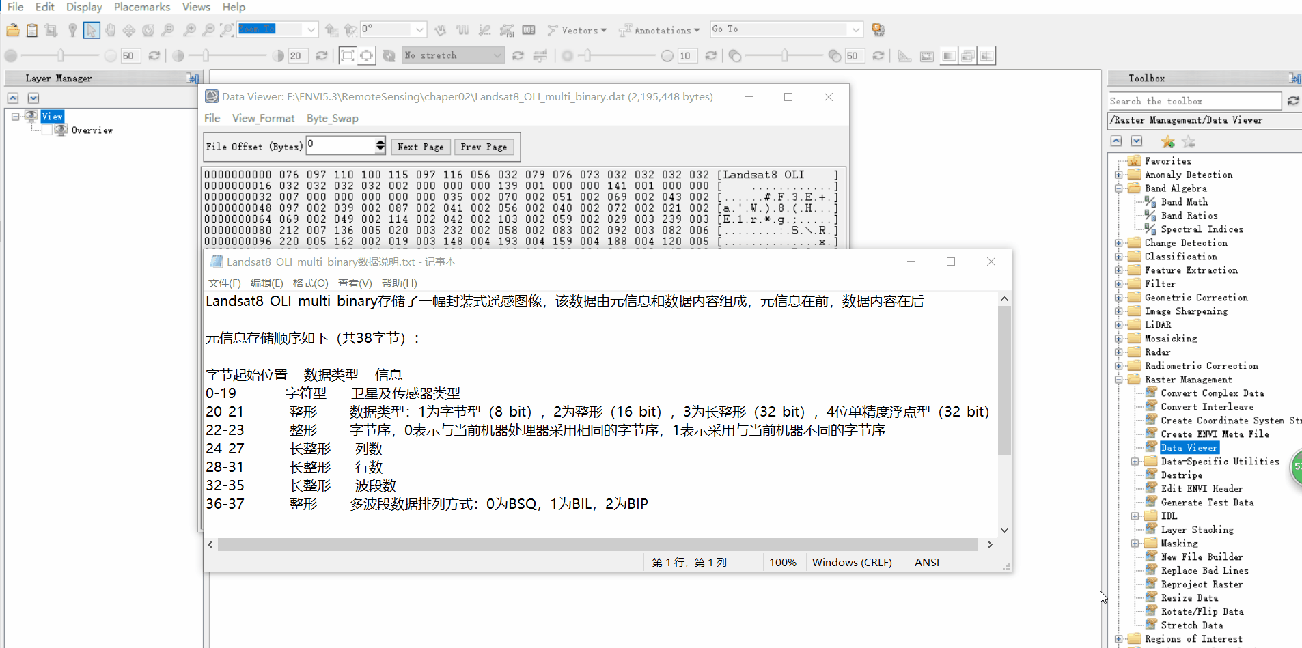
Task: Collapse the Raster Management folder
Action: click(x=1119, y=380)
